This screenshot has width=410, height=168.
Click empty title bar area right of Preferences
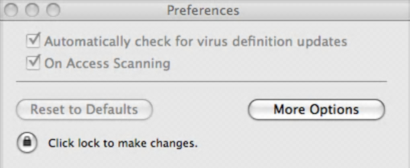pyautogui.click(x=322, y=10)
